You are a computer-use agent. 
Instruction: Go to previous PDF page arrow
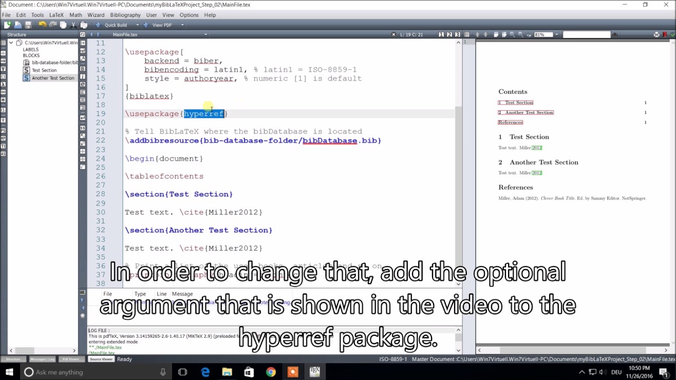click(477, 34)
